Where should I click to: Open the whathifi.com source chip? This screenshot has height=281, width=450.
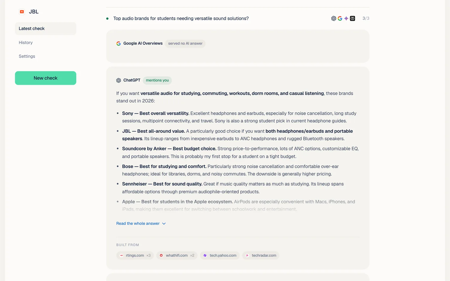click(x=177, y=255)
